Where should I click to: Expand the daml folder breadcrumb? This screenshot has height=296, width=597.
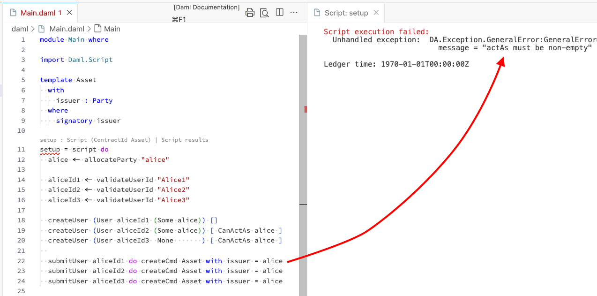pyautogui.click(x=20, y=29)
